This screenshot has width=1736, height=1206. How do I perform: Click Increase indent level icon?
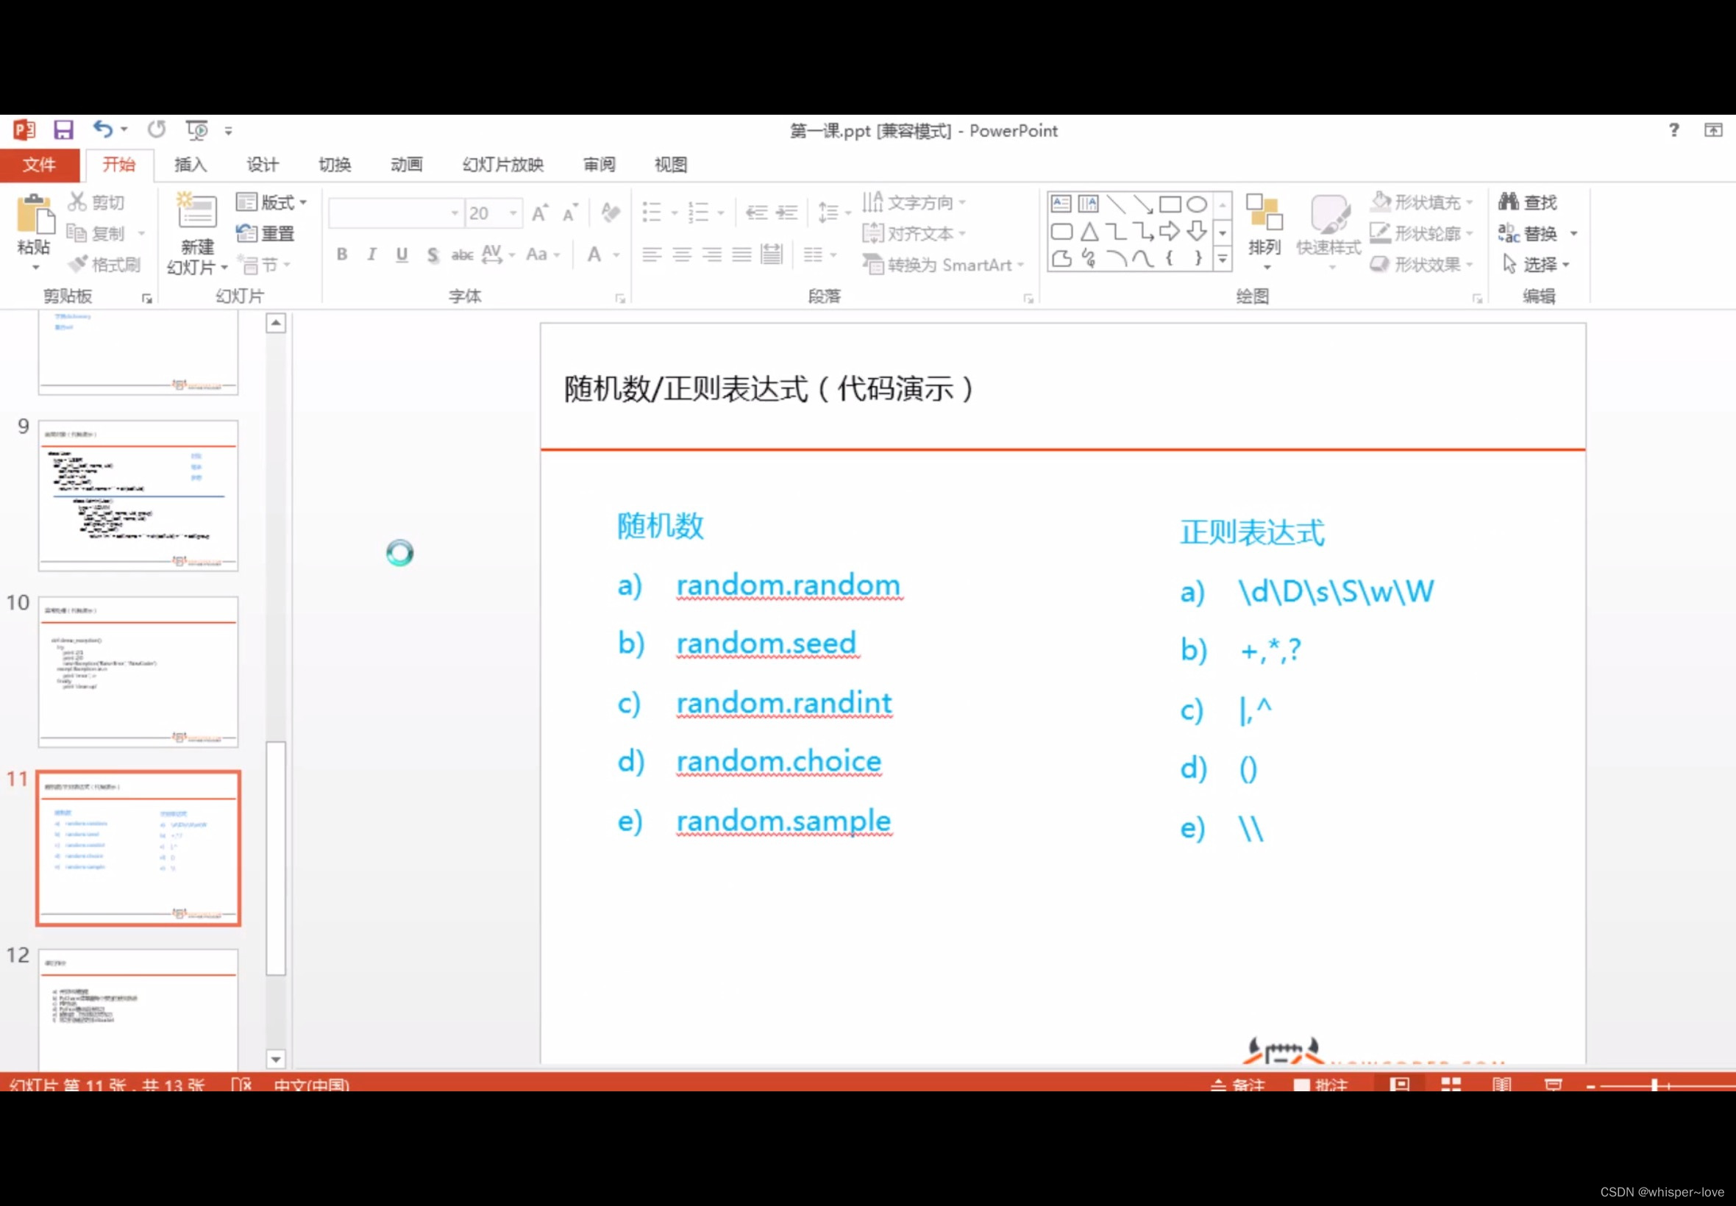(x=787, y=213)
